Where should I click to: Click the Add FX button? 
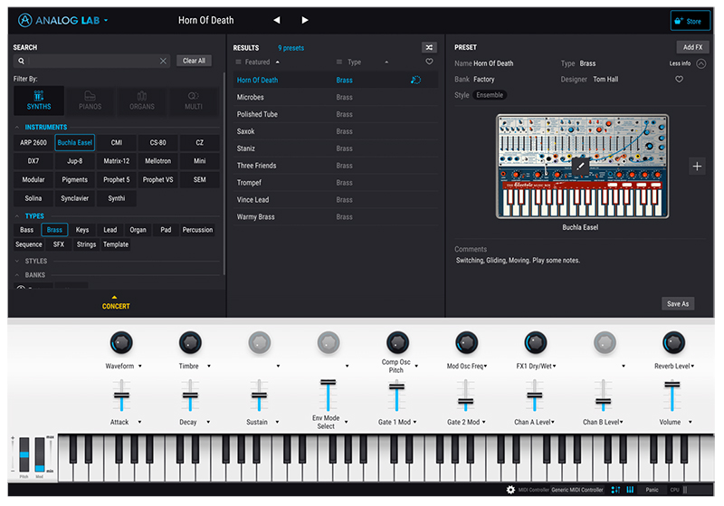pos(692,47)
